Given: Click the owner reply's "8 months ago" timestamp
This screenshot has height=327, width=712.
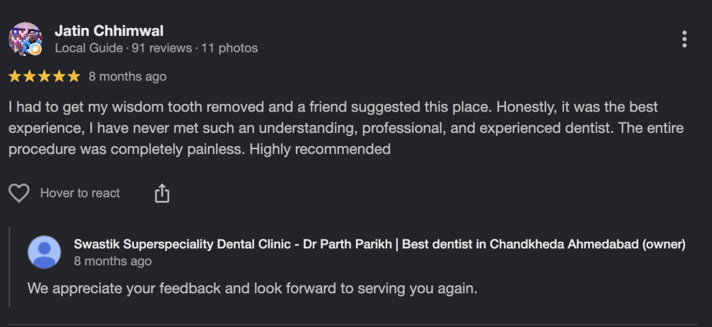Looking at the screenshot, I should 113,261.
